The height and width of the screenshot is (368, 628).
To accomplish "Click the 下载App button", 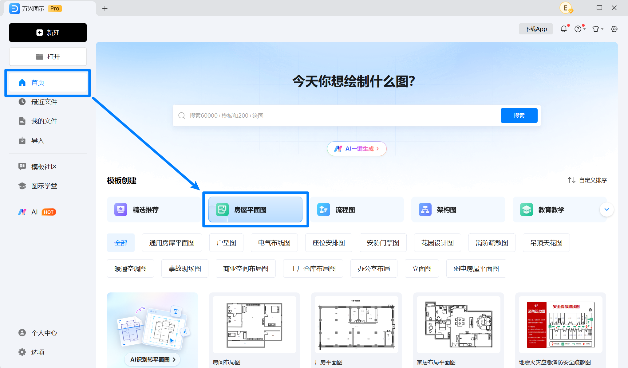I will (x=536, y=29).
